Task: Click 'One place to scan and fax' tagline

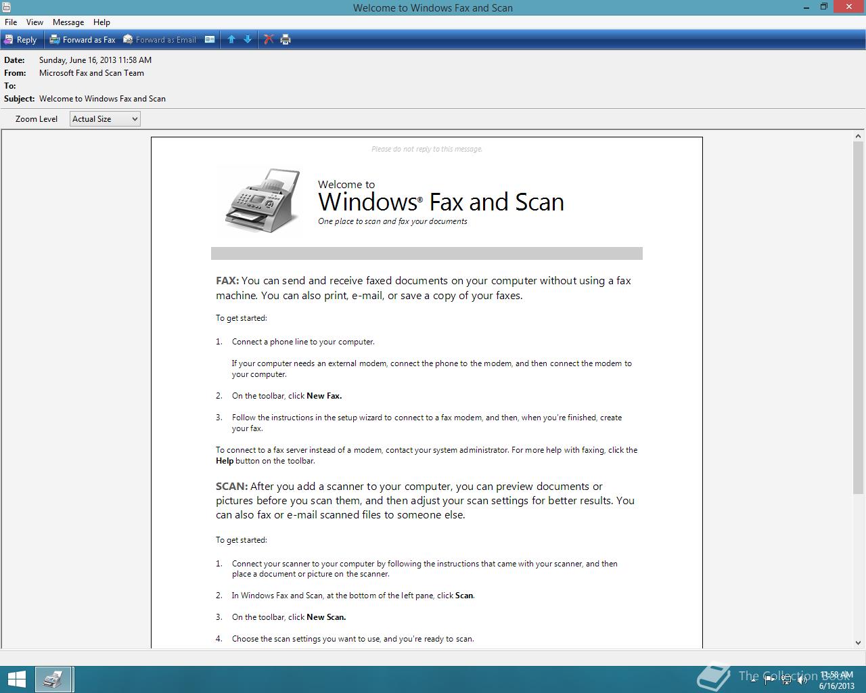Action: pos(392,221)
